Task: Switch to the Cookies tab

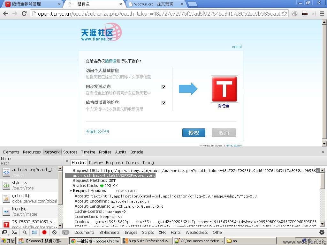Action: coord(133,162)
